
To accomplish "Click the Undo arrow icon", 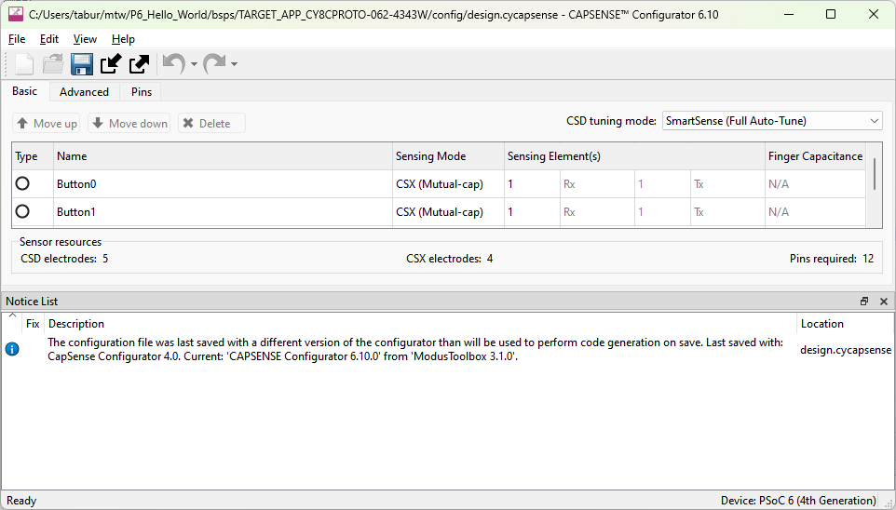I will pos(174,64).
